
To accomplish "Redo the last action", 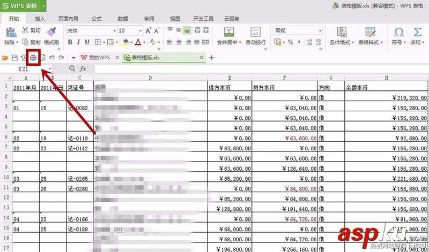I will 61,58.
